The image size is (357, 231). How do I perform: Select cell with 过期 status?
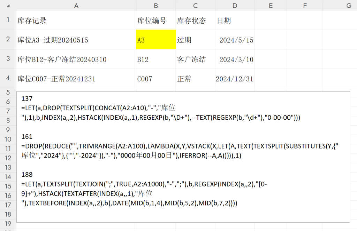(x=195, y=40)
